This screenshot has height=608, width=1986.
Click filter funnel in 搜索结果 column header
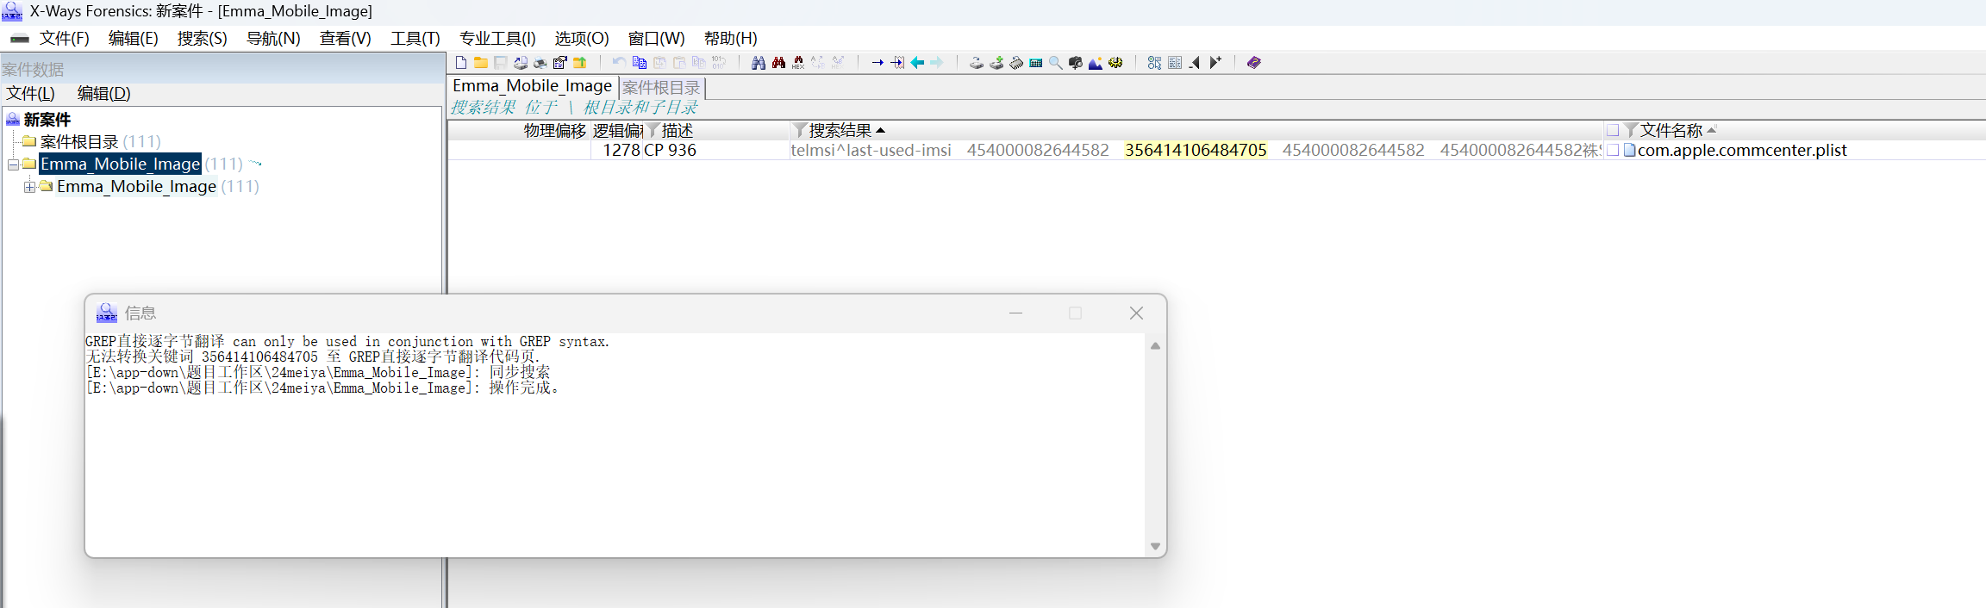pos(800,131)
